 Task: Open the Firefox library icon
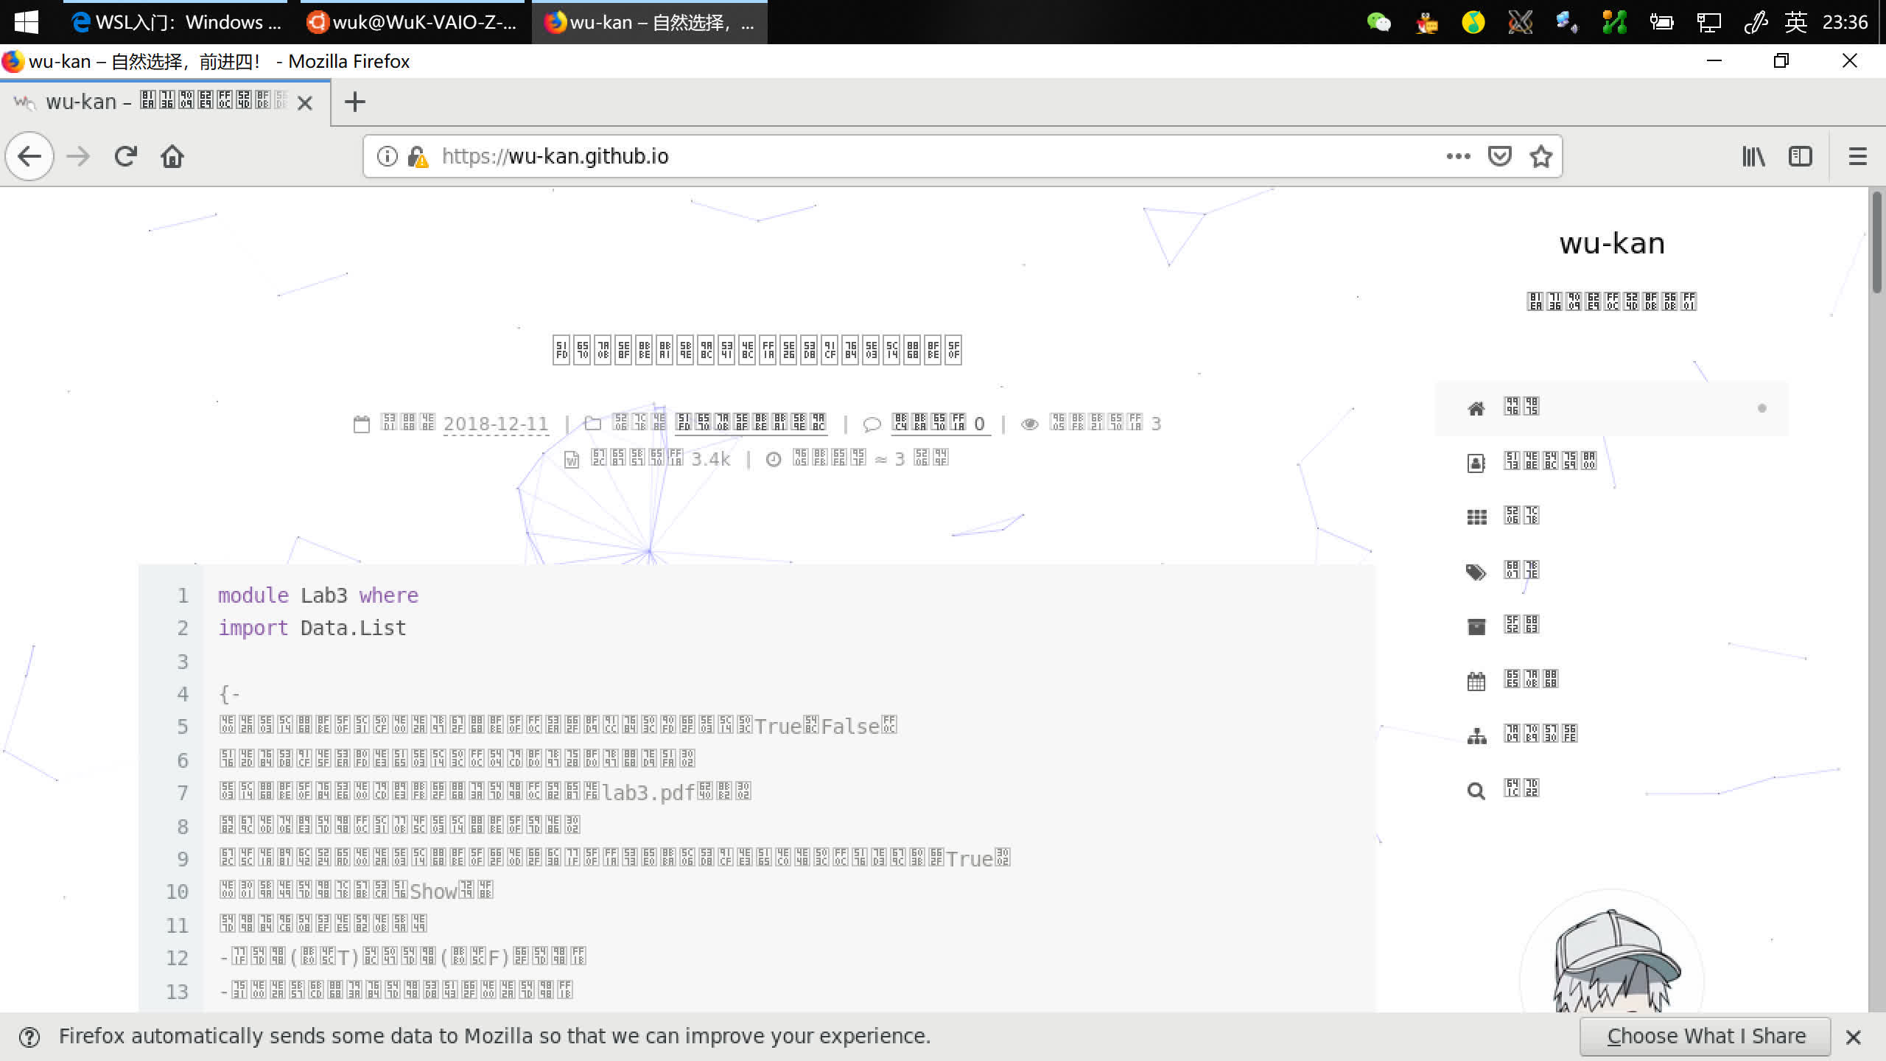pos(1753,156)
